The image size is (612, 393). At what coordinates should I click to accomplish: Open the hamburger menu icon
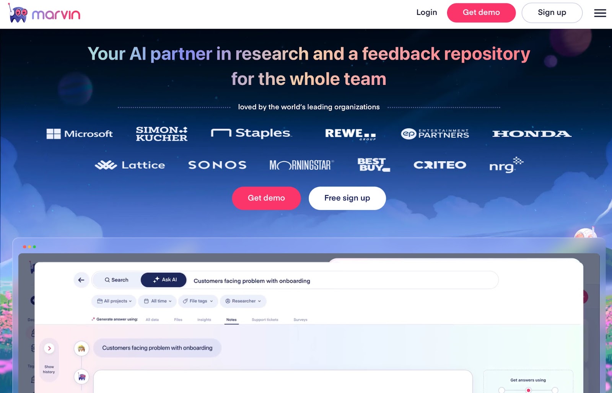pyautogui.click(x=600, y=13)
